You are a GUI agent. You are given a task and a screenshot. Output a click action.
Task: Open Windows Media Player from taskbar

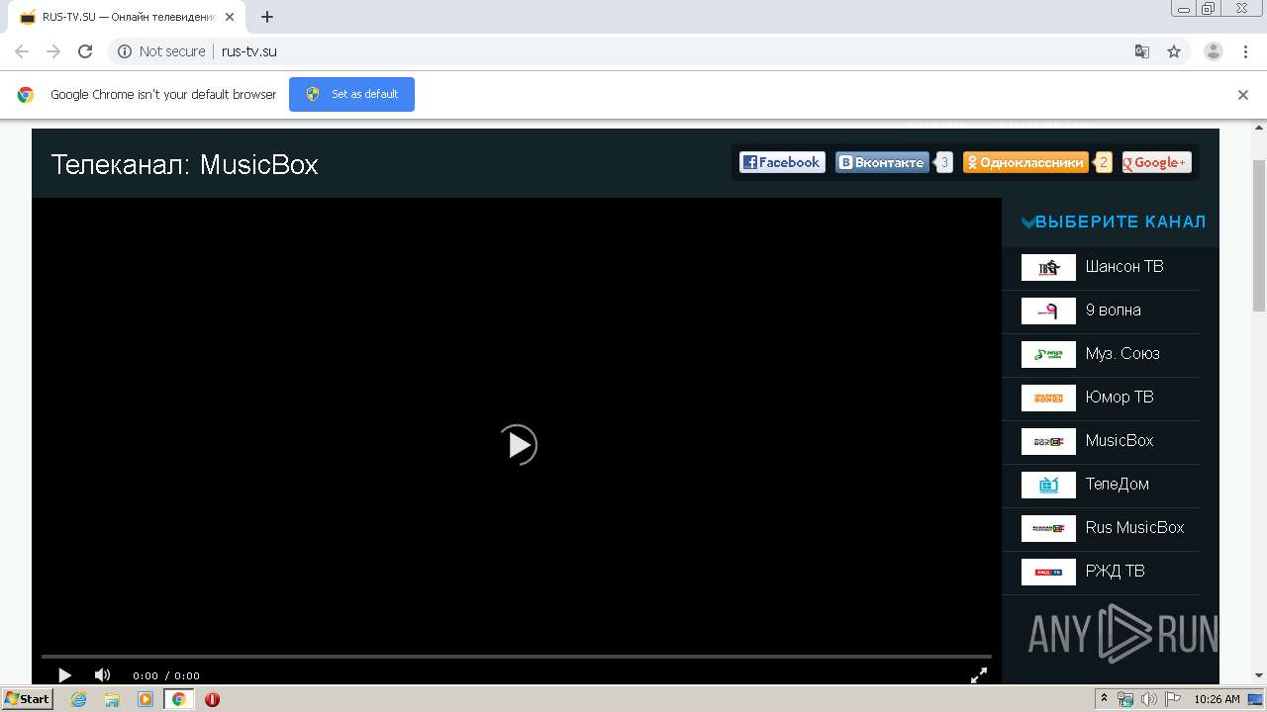[x=146, y=699]
